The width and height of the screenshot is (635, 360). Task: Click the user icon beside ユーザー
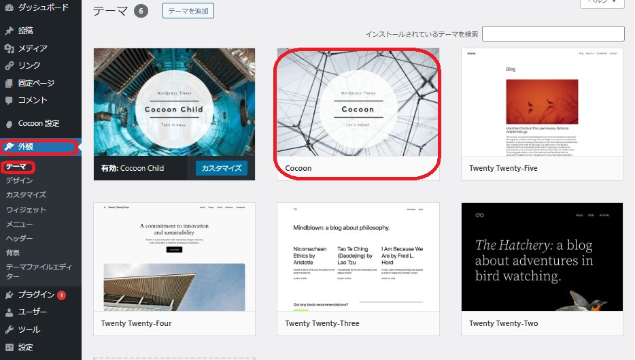tap(9, 312)
